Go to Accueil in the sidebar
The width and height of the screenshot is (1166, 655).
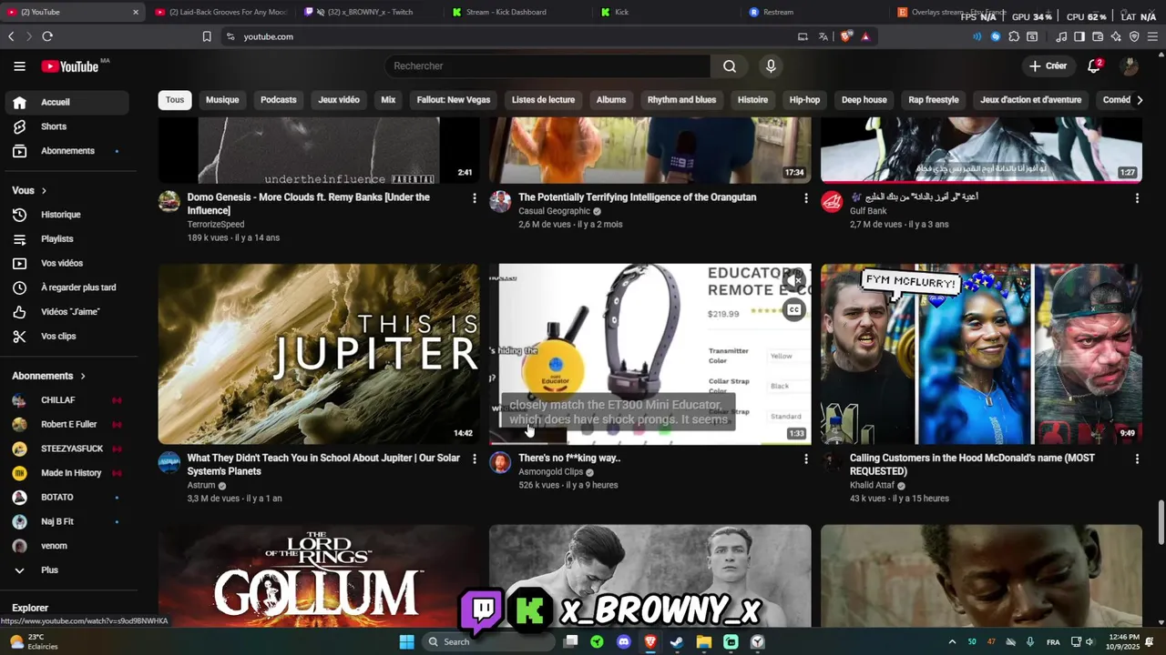point(67,102)
